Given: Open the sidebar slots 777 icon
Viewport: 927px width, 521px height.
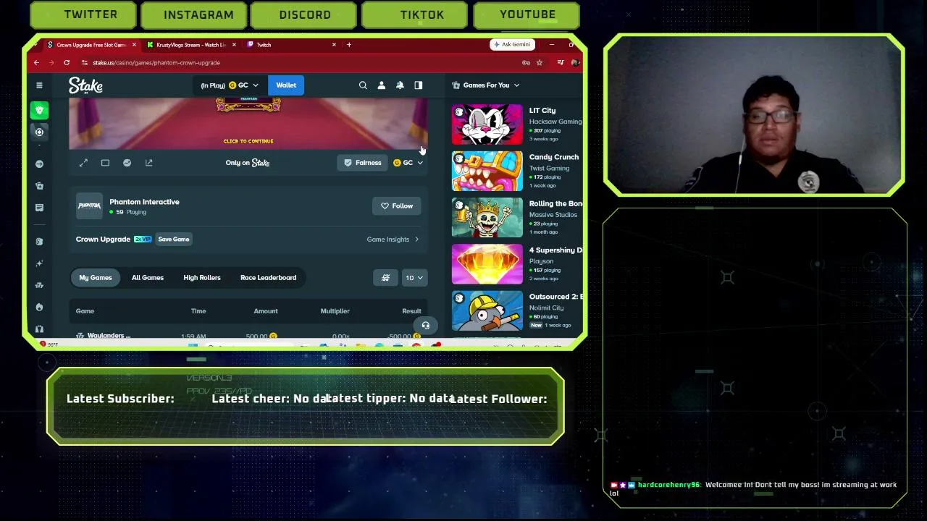Looking at the screenshot, I should coord(39,285).
